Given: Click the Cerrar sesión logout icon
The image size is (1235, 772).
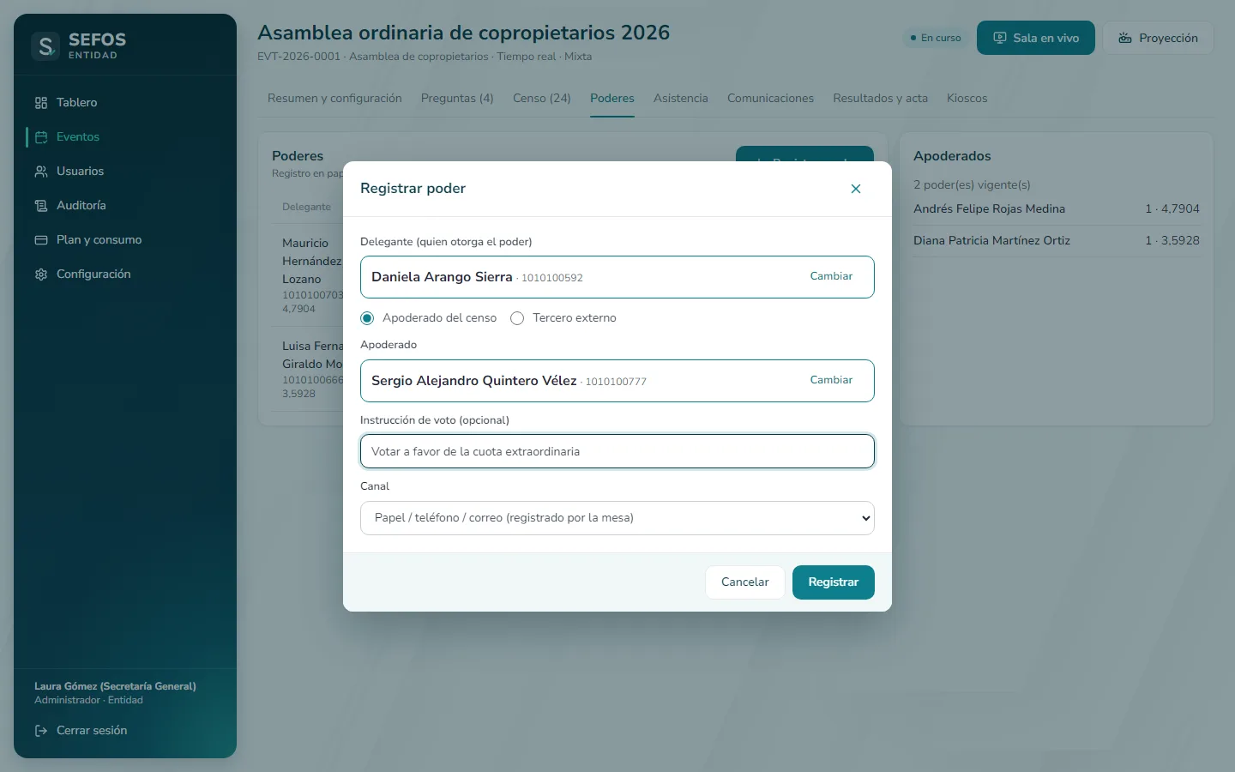Looking at the screenshot, I should tap(41, 731).
